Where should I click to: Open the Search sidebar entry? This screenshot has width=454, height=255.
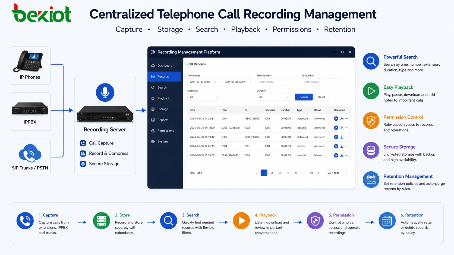coord(164,88)
